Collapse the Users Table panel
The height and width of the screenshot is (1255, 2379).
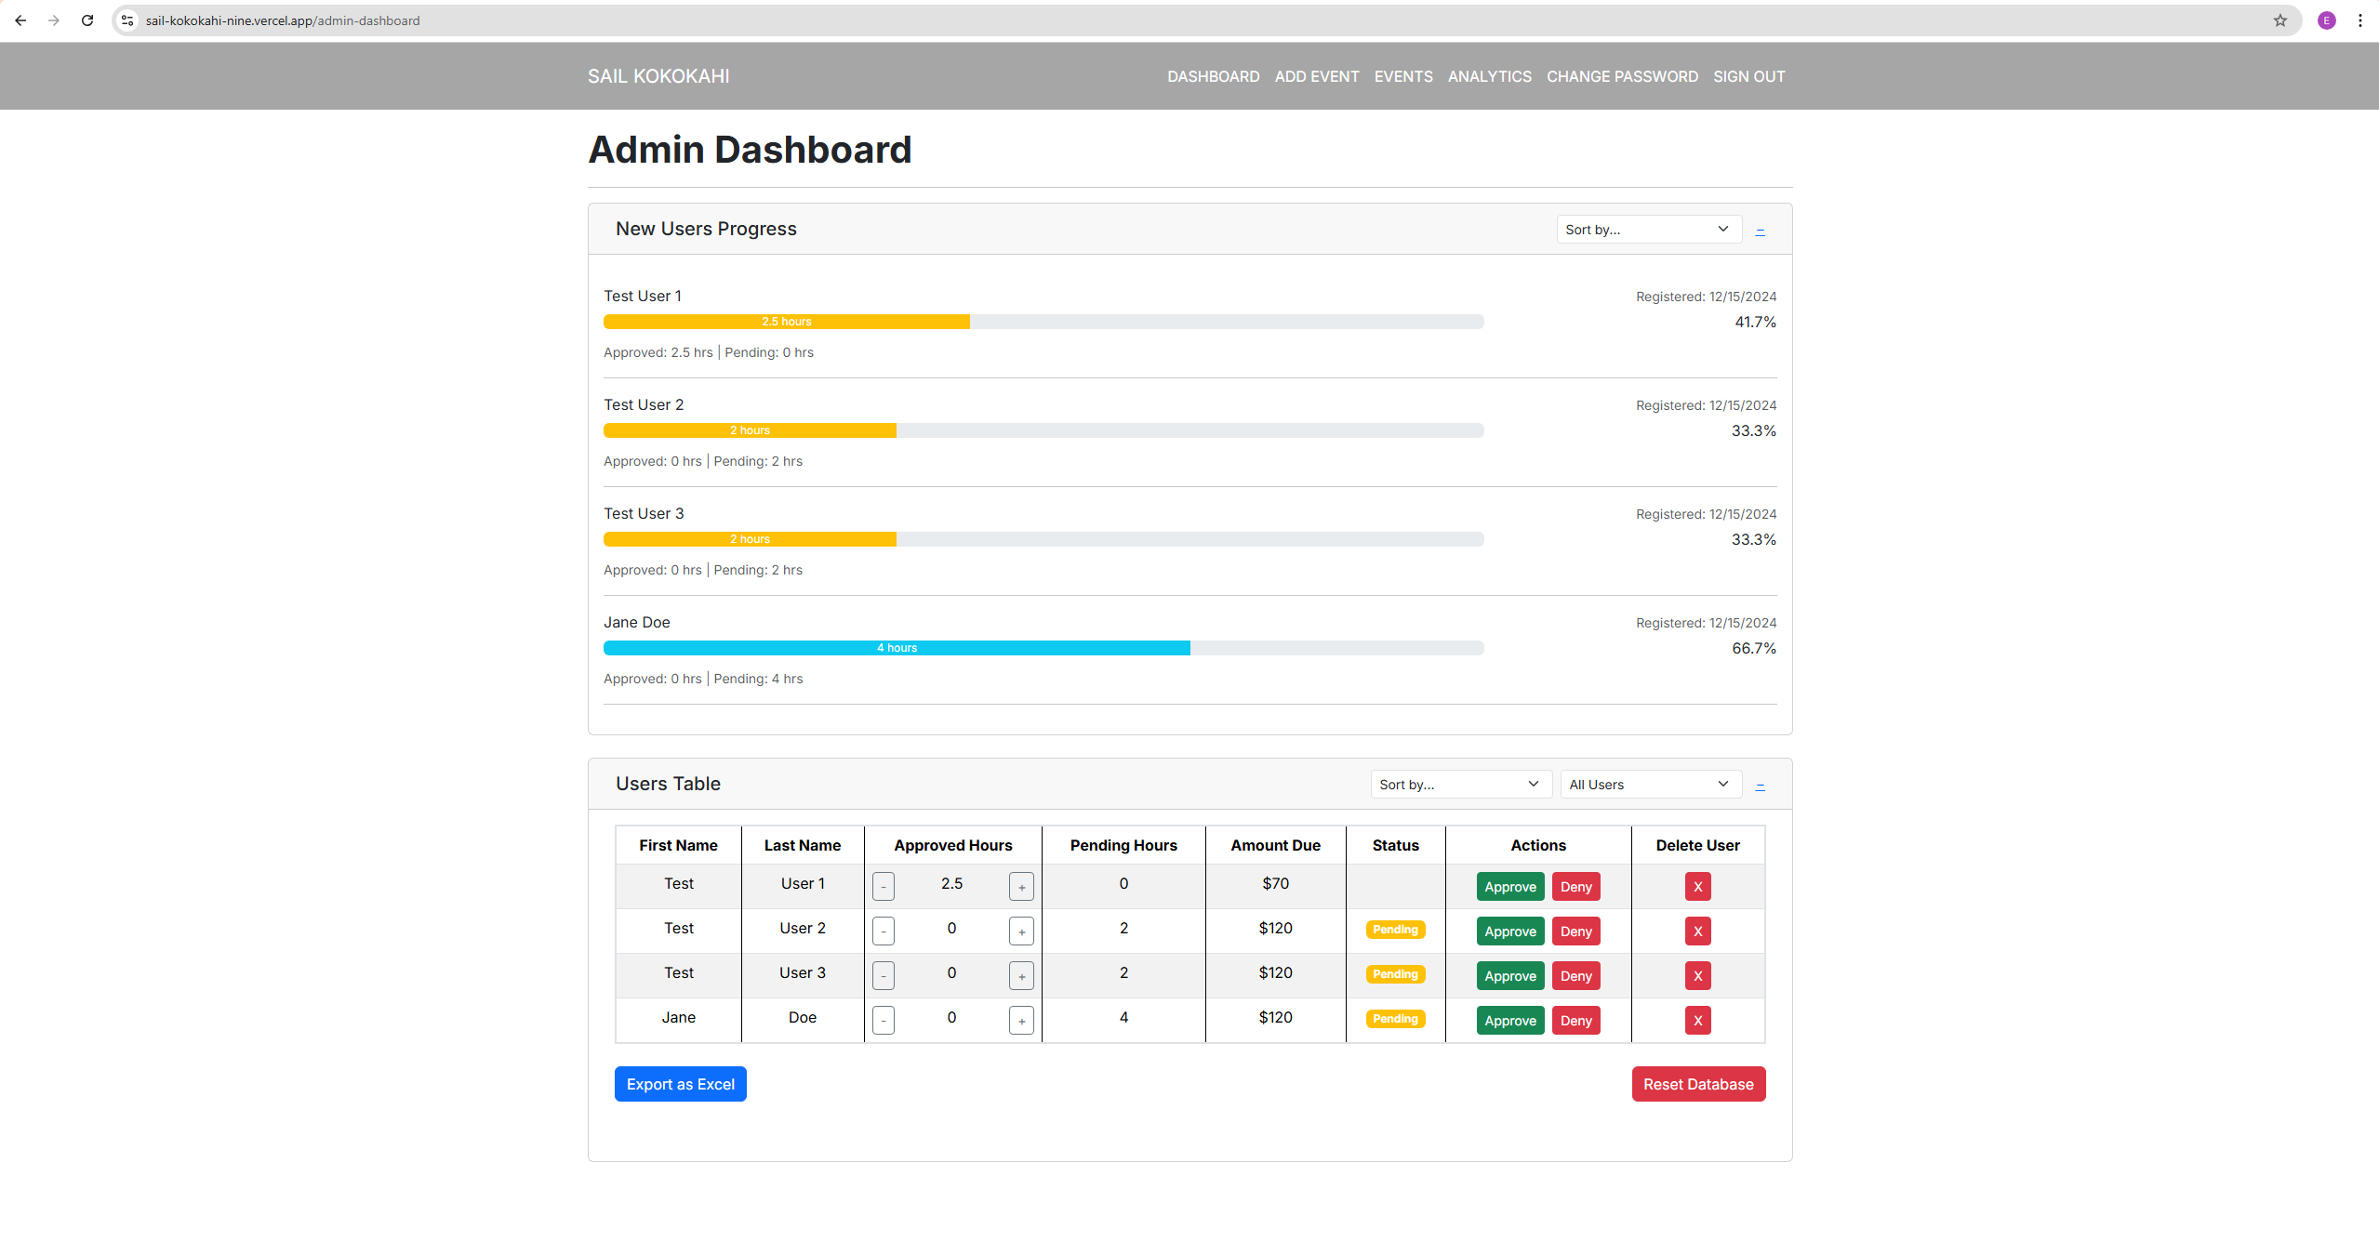click(x=1760, y=786)
